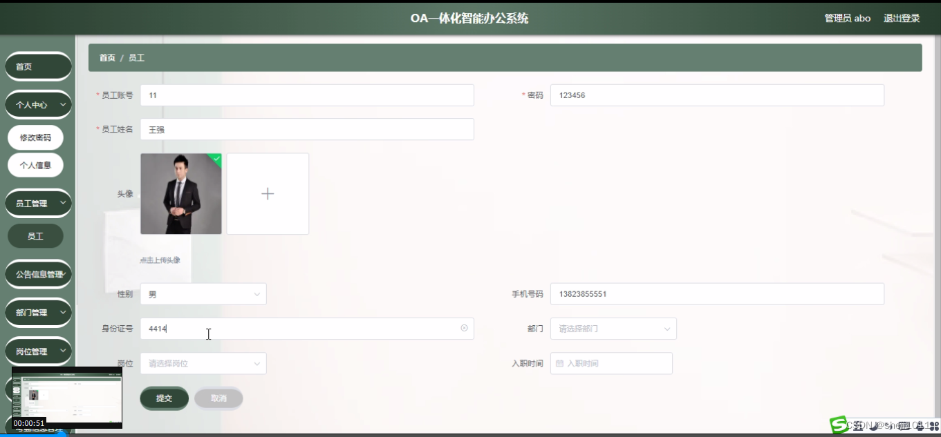
Task: Select 首页 in the sidebar
Action: point(37,66)
